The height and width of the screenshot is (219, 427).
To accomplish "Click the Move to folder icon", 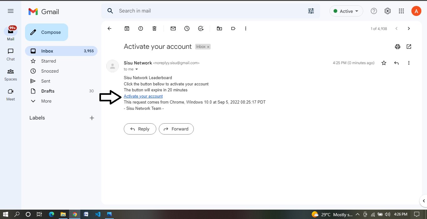I will coord(219,28).
